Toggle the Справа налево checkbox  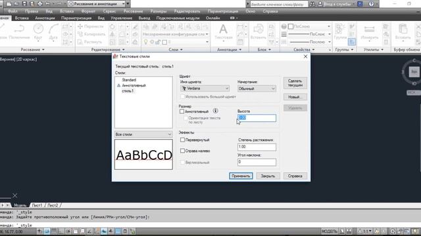click(182, 151)
